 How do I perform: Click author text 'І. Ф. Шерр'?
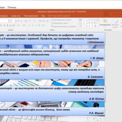point(97,58)
